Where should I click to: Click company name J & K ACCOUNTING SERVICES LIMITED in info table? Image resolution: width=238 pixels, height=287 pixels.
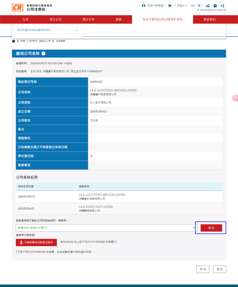pyautogui.click(x=113, y=91)
